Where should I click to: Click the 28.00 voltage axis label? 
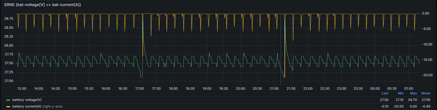(9, 46)
